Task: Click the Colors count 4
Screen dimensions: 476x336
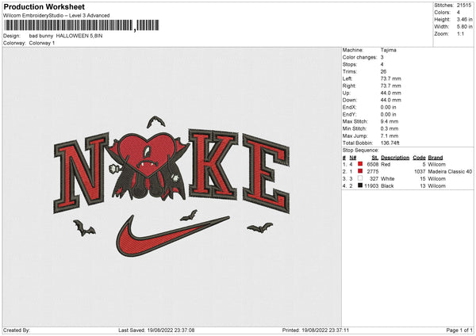Action: click(x=459, y=13)
